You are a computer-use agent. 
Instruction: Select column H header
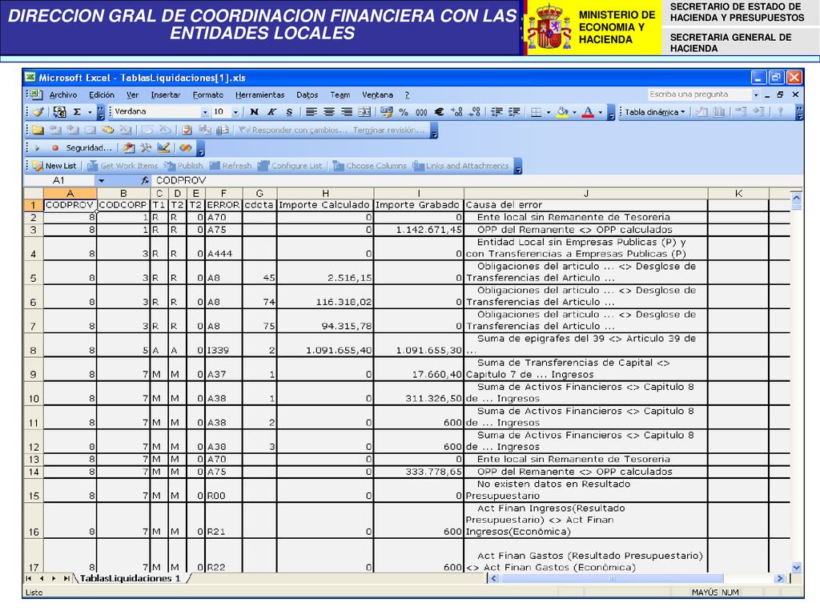[325, 194]
